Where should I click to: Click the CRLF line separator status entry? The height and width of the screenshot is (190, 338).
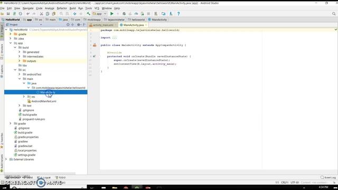click(285, 183)
